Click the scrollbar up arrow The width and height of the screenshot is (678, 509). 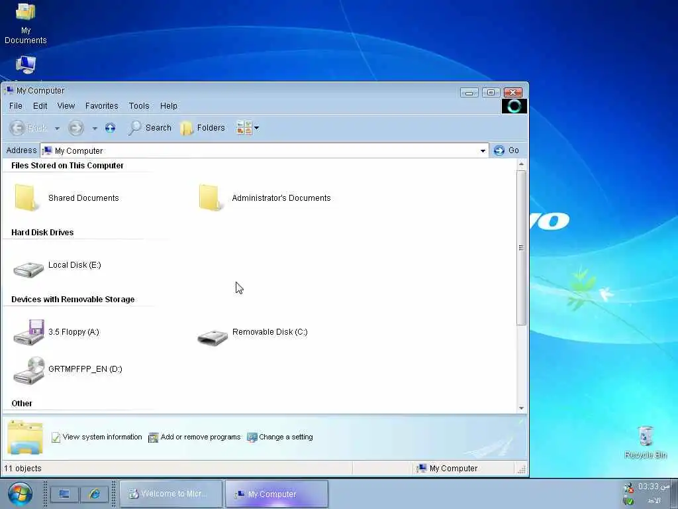521,164
